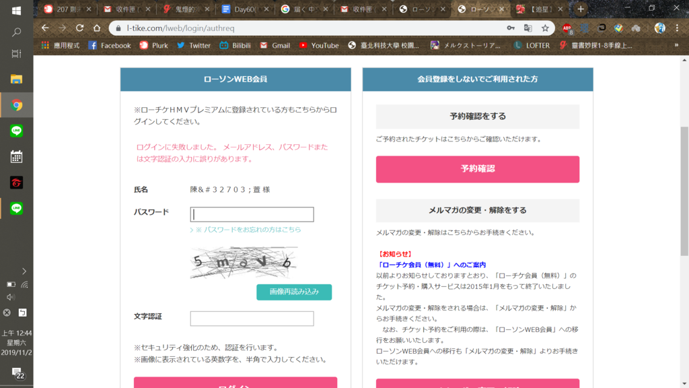The width and height of the screenshot is (689, 388).
Task: Open the Facebook bookmark
Action: [110, 45]
